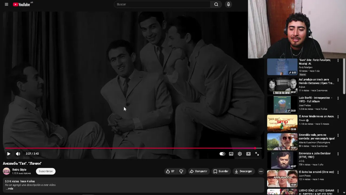Seek on the red progress bar
Image resolution: width=346 pixels, height=195 pixels.
[x=134, y=148]
